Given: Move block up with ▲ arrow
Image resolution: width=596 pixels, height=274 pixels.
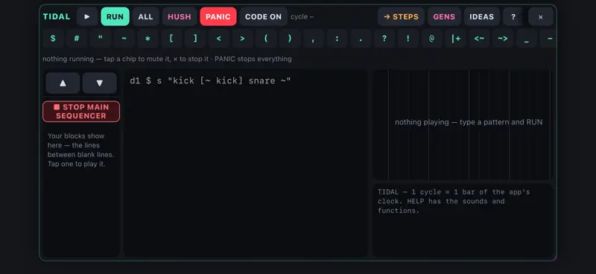Looking at the screenshot, I should pos(63,83).
